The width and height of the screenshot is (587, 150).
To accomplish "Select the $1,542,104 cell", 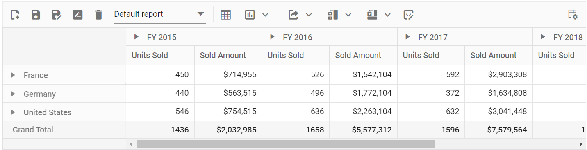I will [x=363, y=75].
